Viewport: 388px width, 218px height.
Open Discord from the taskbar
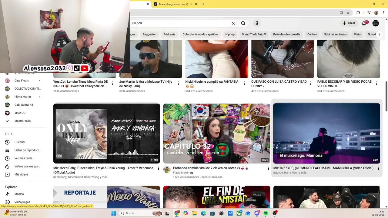pyautogui.click(x=257, y=213)
